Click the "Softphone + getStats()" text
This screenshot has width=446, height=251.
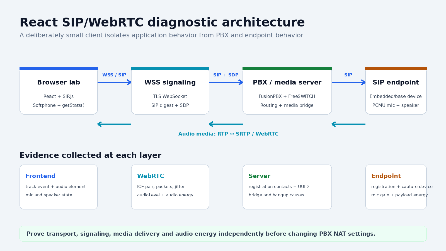(x=59, y=105)
